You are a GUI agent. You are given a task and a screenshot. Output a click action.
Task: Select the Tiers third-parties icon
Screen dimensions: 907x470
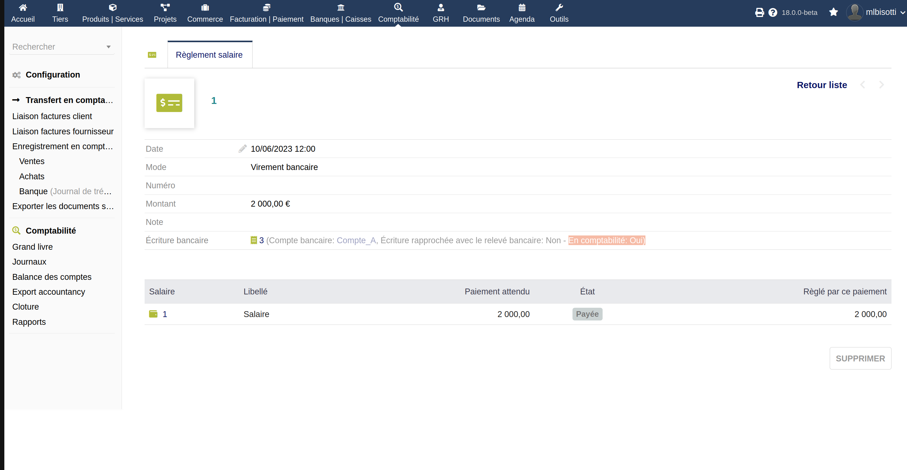coord(60,7)
